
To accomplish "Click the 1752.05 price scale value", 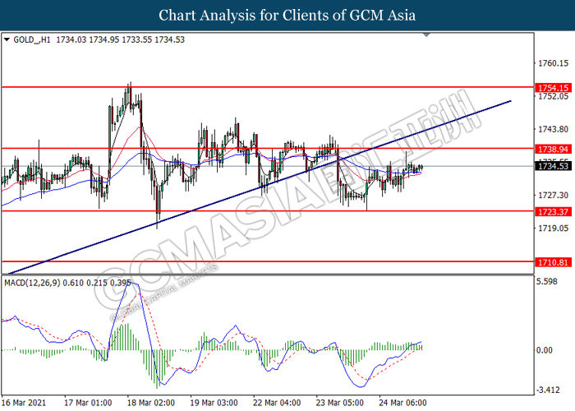I will pyautogui.click(x=553, y=96).
